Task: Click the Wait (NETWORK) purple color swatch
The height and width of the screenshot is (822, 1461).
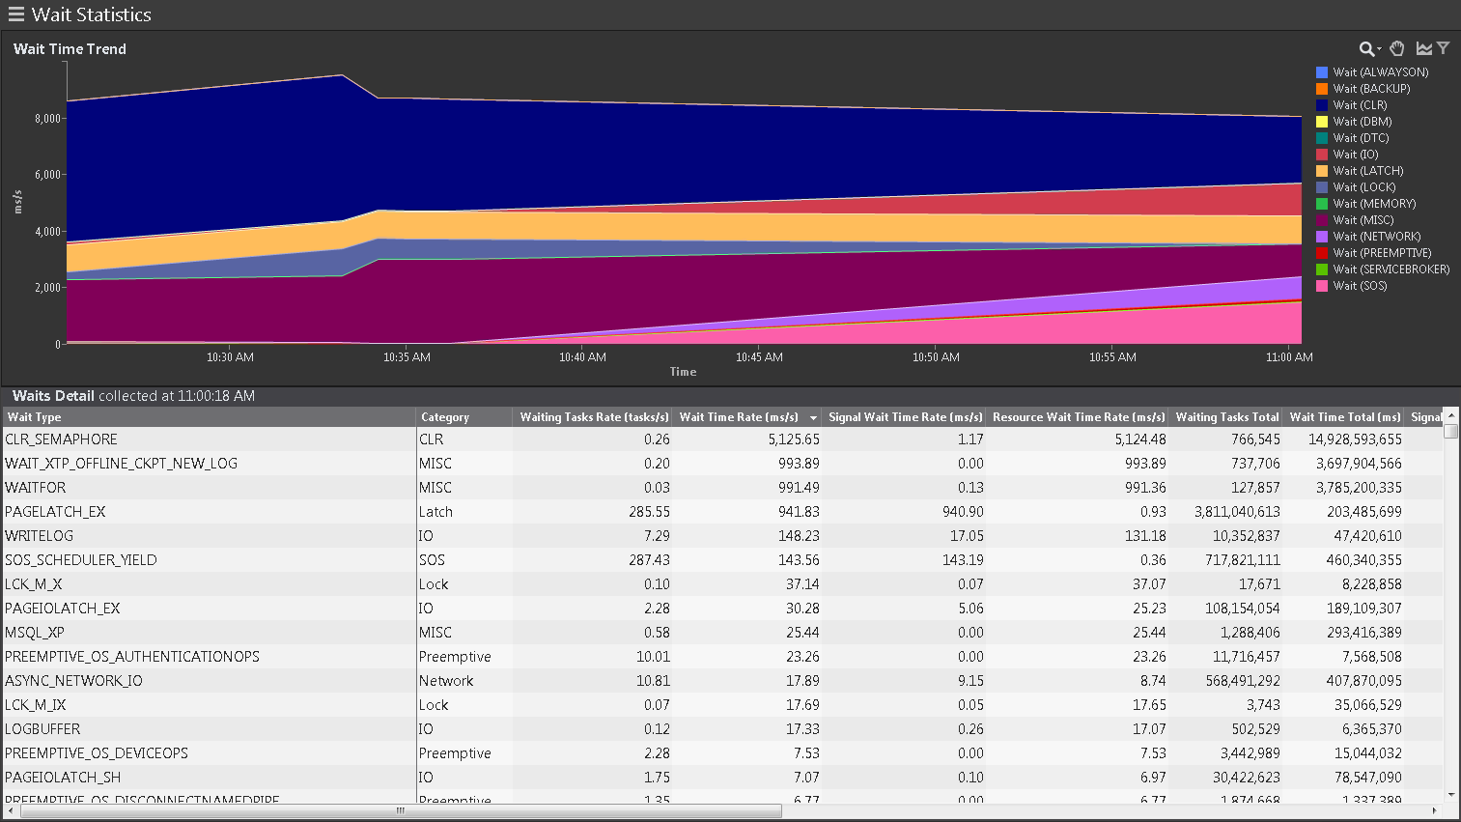Action: point(1322,237)
